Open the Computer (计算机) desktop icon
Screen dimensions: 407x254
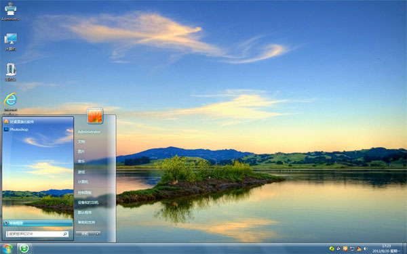point(11,41)
